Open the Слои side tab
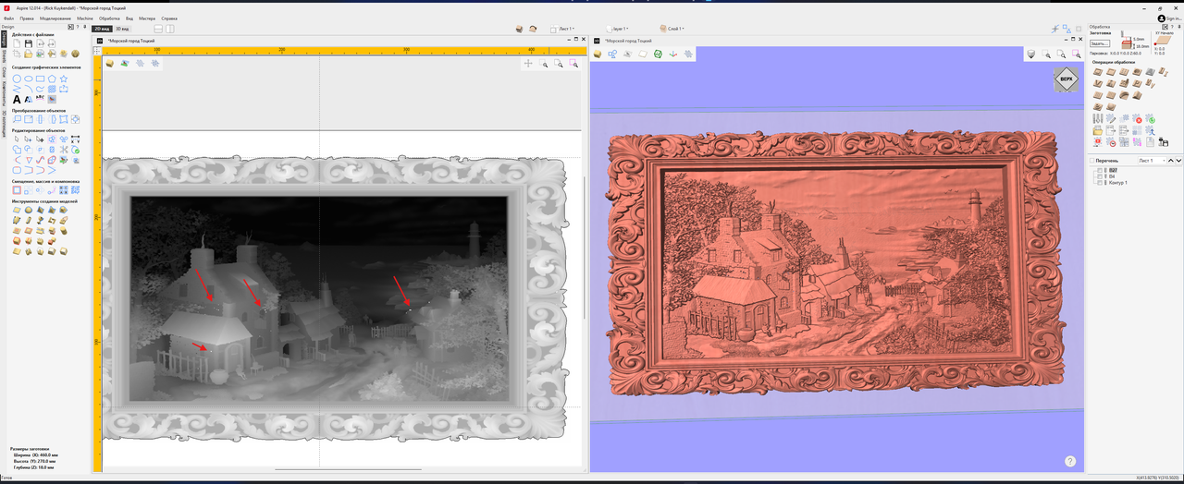The width and height of the screenshot is (1184, 484). click(x=4, y=71)
